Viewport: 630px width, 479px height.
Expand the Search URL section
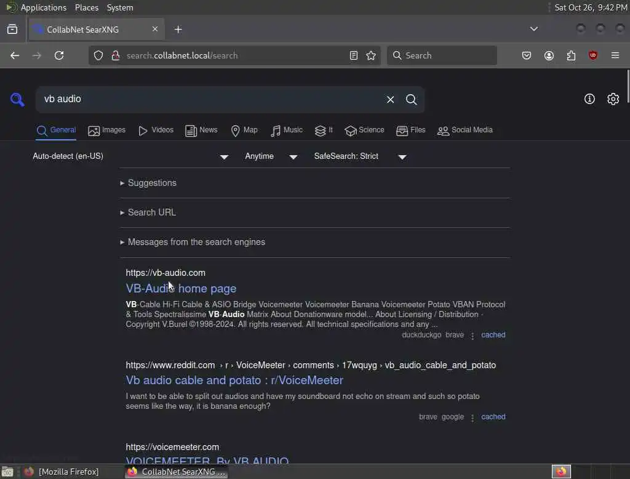(x=148, y=212)
